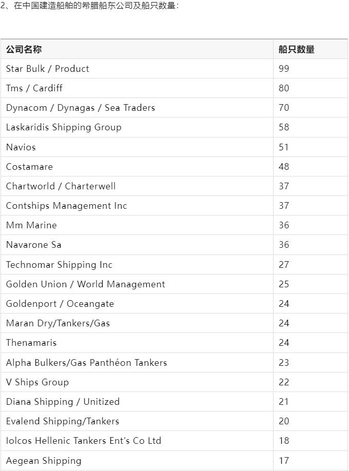349x471 pixels.
Task: Select the Star Bulk / Product cell
Action: (x=137, y=68)
